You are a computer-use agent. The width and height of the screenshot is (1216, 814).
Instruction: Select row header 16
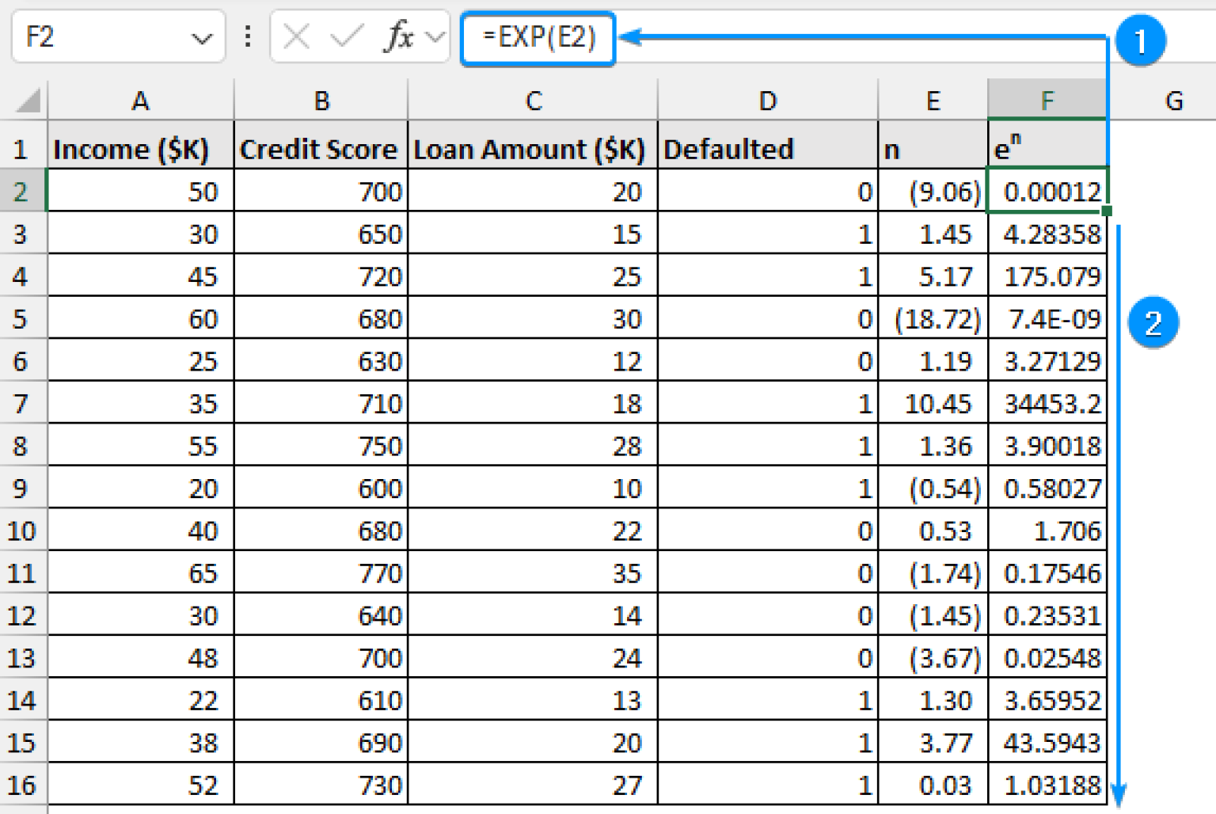24,785
